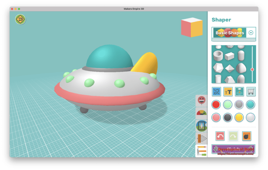Open the Basic Shapes category dropdown arrow
The height and width of the screenshot is (170, 268).
tap(251, 33)
